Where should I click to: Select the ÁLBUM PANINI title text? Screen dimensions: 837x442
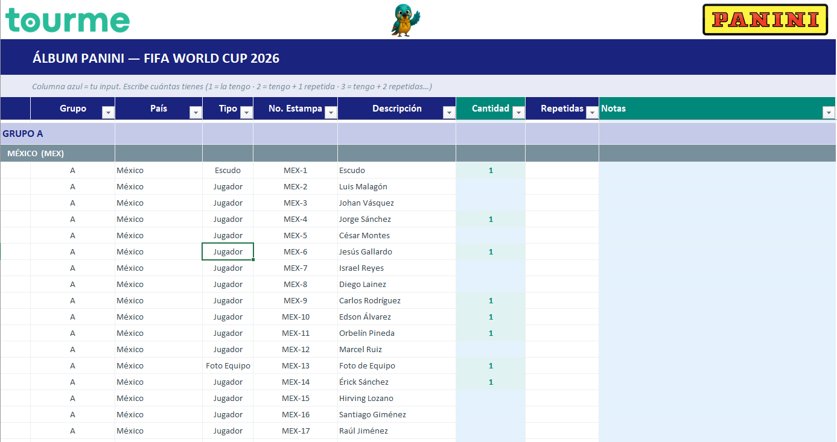pyautogui.click(x=156, y=58)
